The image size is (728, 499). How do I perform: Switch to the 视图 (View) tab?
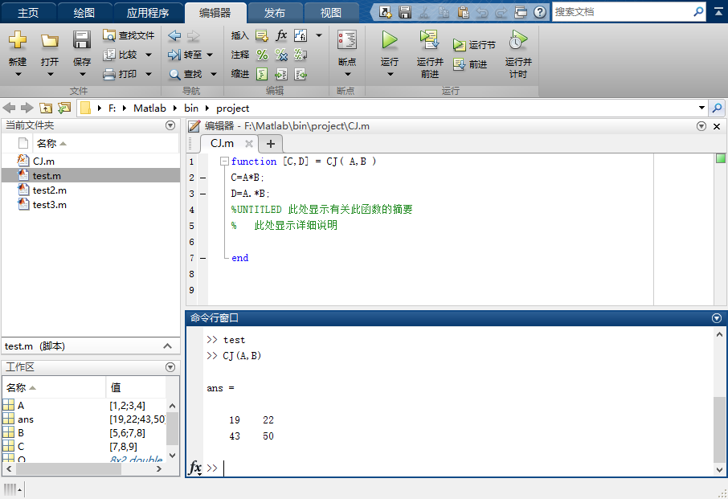pyautogui.click(x=330, y=13)
